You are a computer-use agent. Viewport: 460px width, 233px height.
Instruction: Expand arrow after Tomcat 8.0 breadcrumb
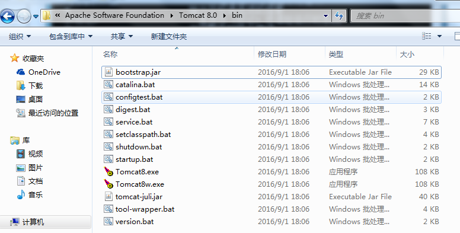click(x=225, y=15)
